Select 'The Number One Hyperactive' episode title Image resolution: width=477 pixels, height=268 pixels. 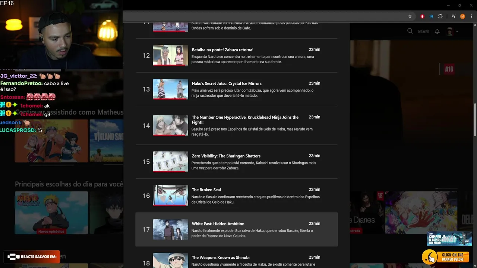[x=245, y=119]
